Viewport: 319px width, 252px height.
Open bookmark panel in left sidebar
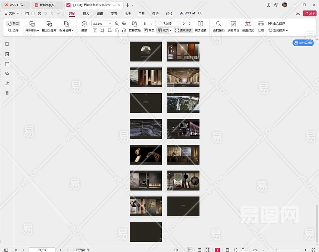pyautogui.click(x=7, y=45)
